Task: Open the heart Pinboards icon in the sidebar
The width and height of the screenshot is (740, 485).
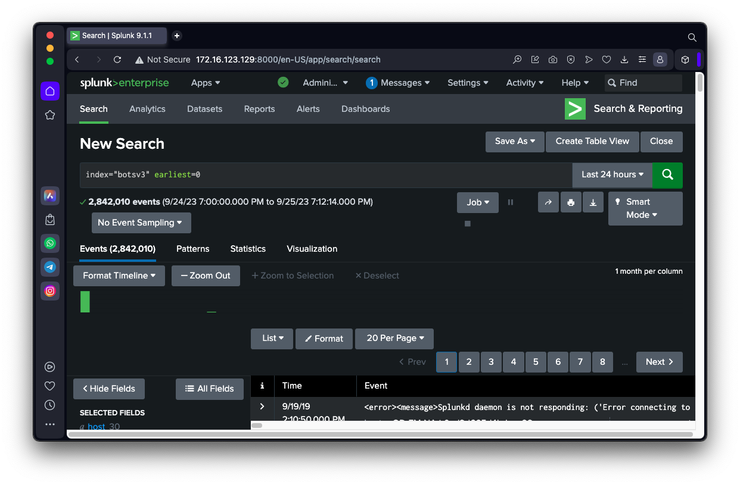Action: [50, 386]
